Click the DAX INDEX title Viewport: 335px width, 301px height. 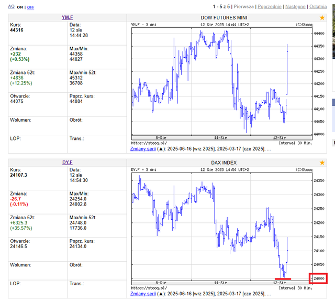click(224, 163)
